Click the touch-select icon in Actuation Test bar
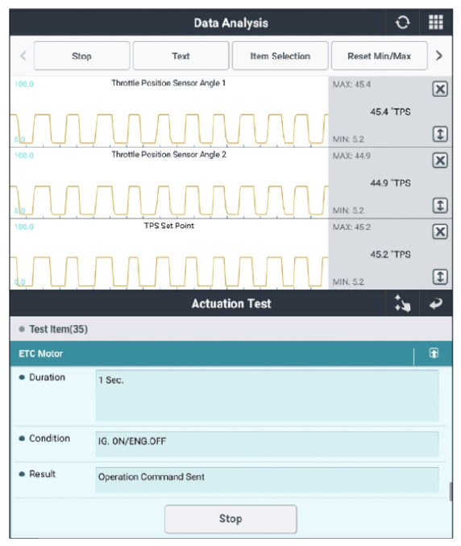461x546 pixels. tap(402, 303)
